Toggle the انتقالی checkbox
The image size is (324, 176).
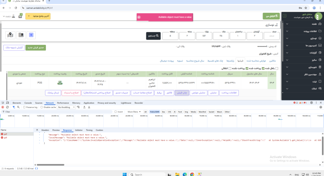point(230,68)
